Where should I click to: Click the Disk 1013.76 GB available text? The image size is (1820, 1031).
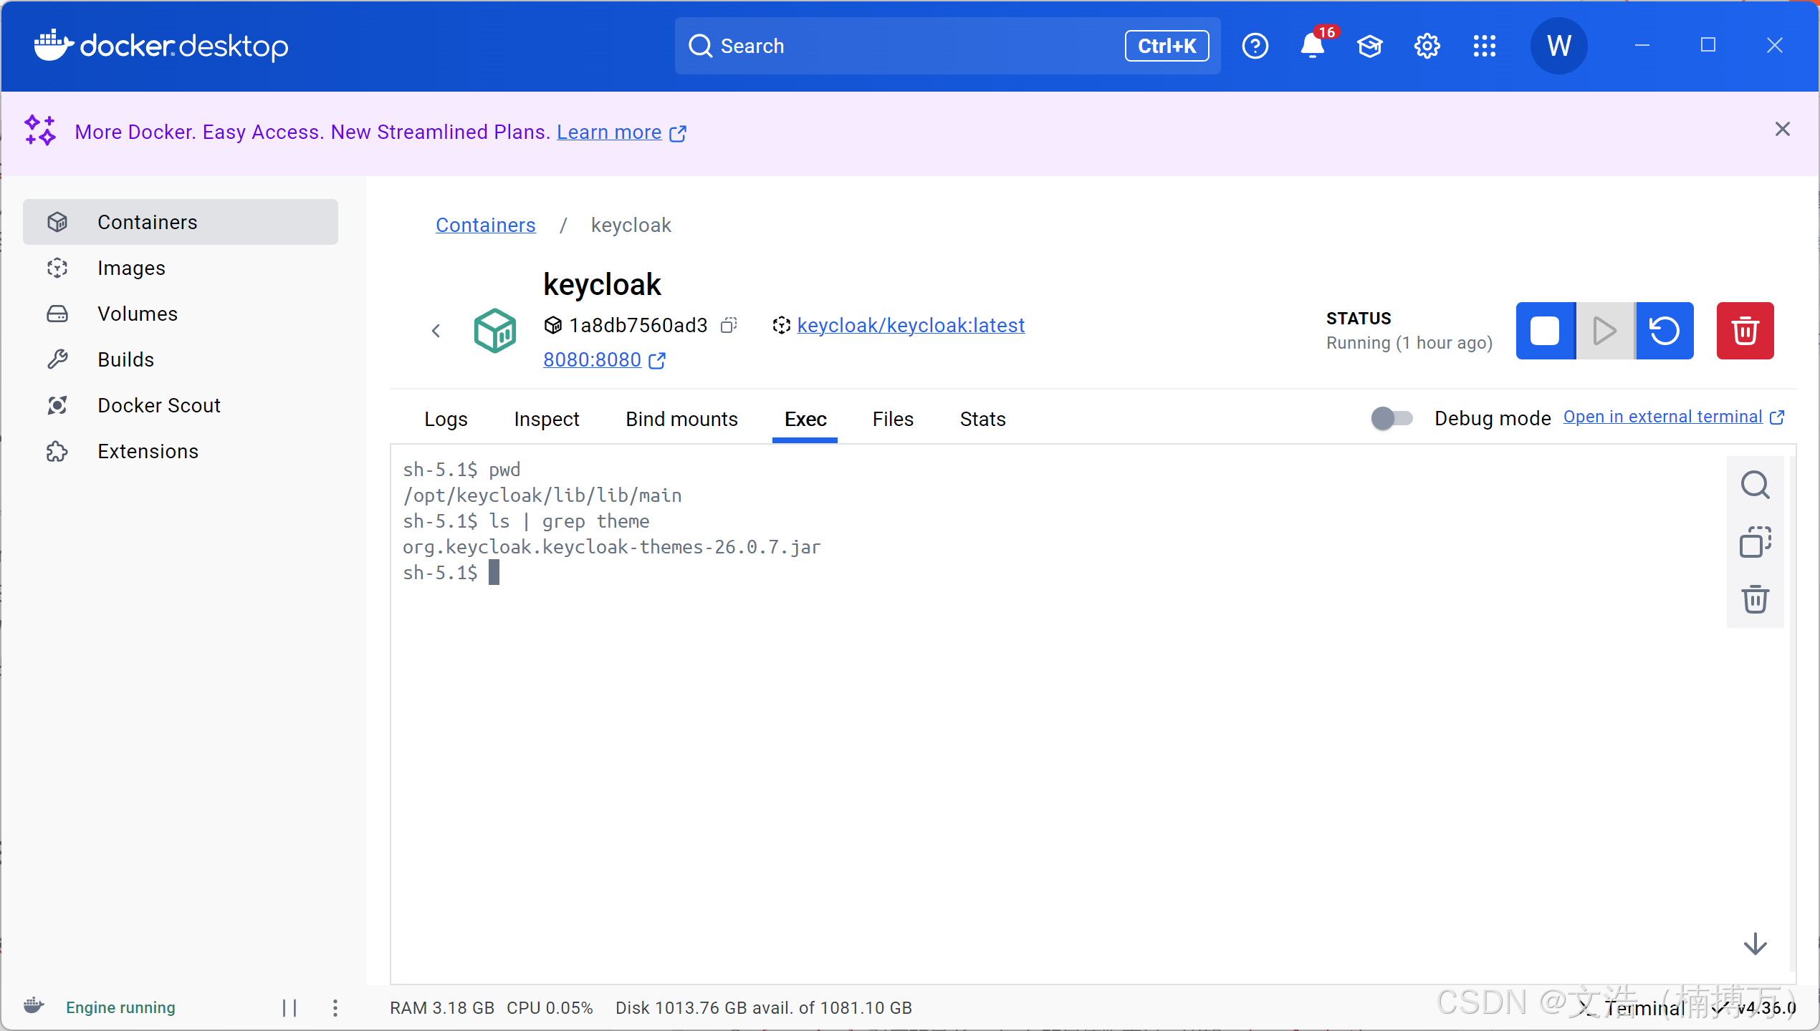764,1008
